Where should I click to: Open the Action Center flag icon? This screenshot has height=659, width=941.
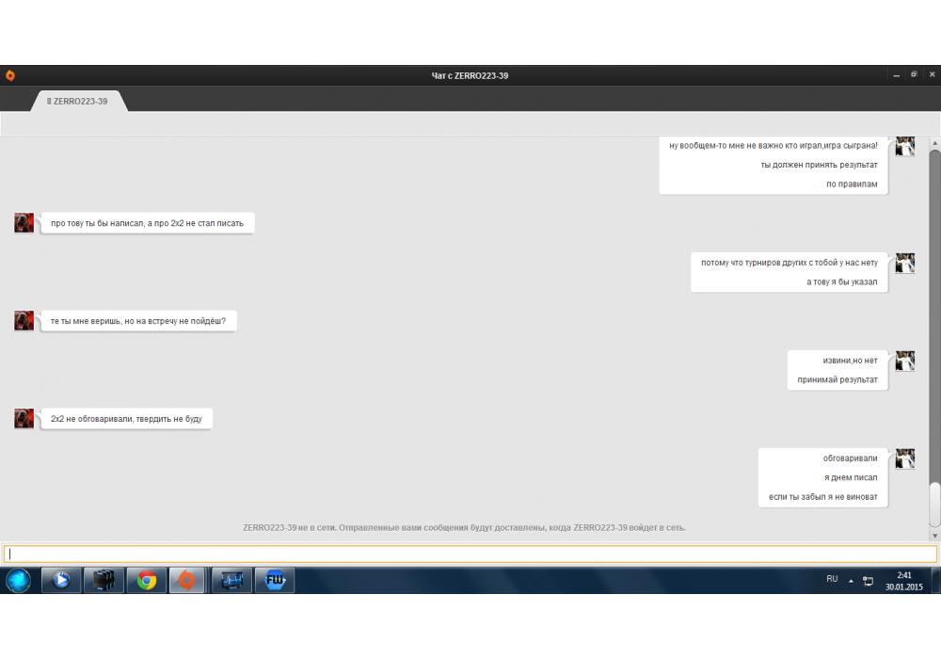(x=868, y=580)
